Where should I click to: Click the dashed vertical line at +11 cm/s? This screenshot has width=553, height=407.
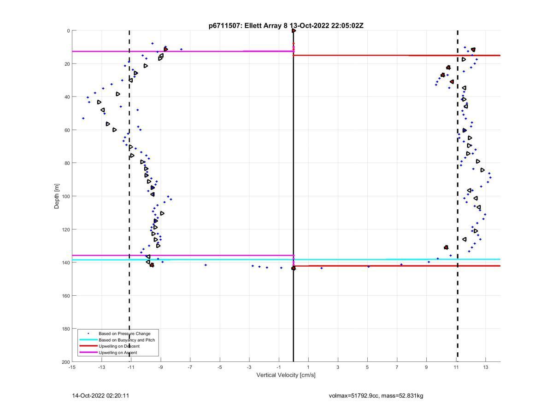click(x=458, y=196)
